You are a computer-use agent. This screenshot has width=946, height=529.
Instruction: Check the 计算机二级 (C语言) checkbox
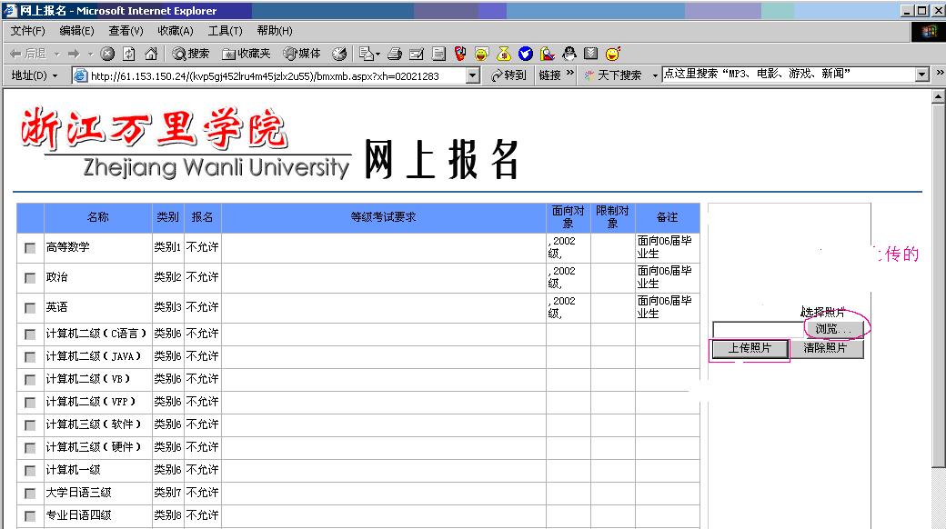(29, 334)
